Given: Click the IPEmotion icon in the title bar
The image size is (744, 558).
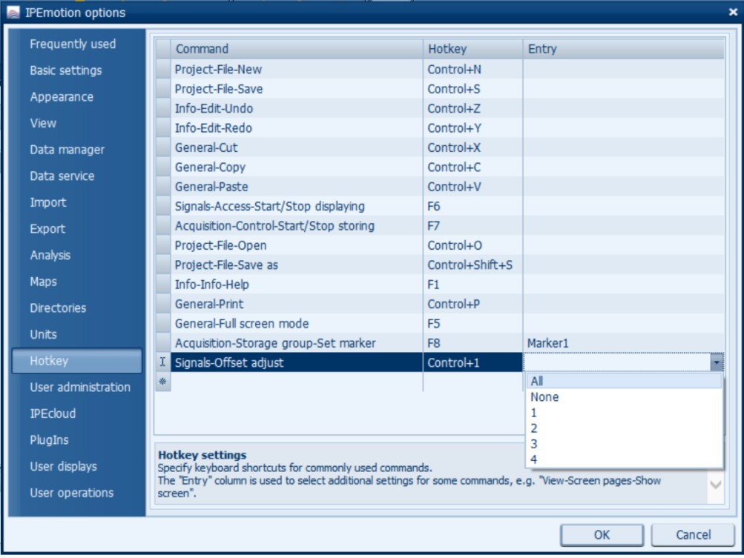Looking at the screenshot, I should coord(13,13).
